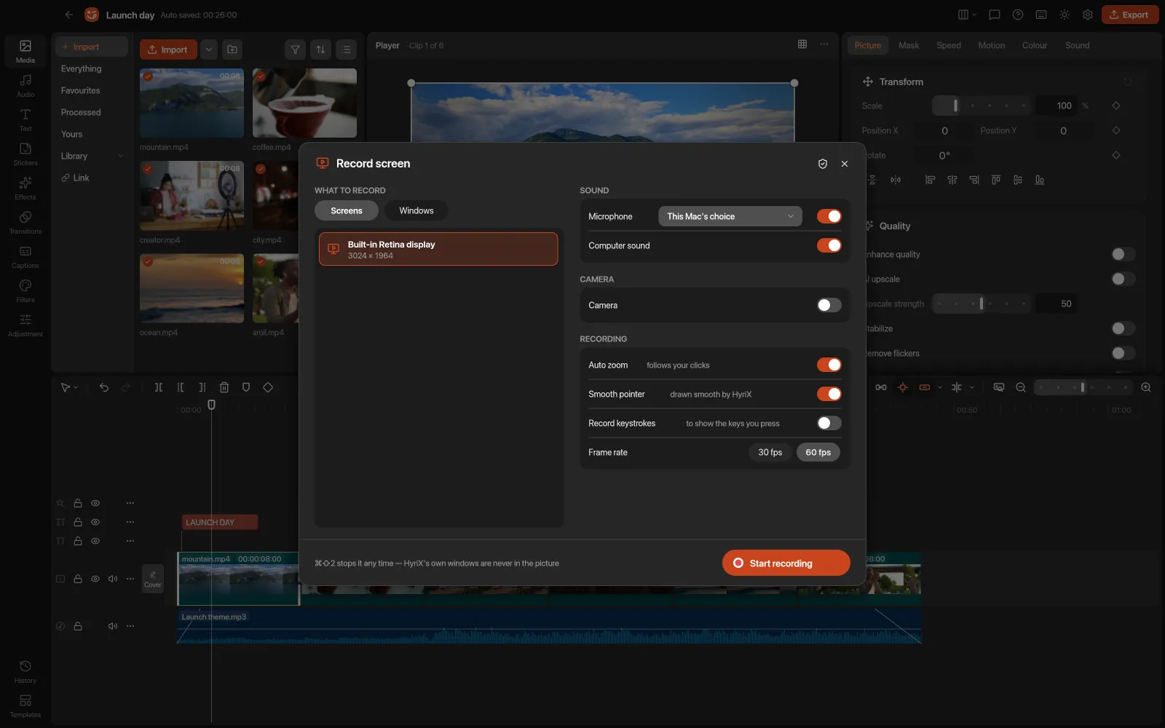
Task: Toggle Remove flickers switch
Action: (x=1123, y=353)
